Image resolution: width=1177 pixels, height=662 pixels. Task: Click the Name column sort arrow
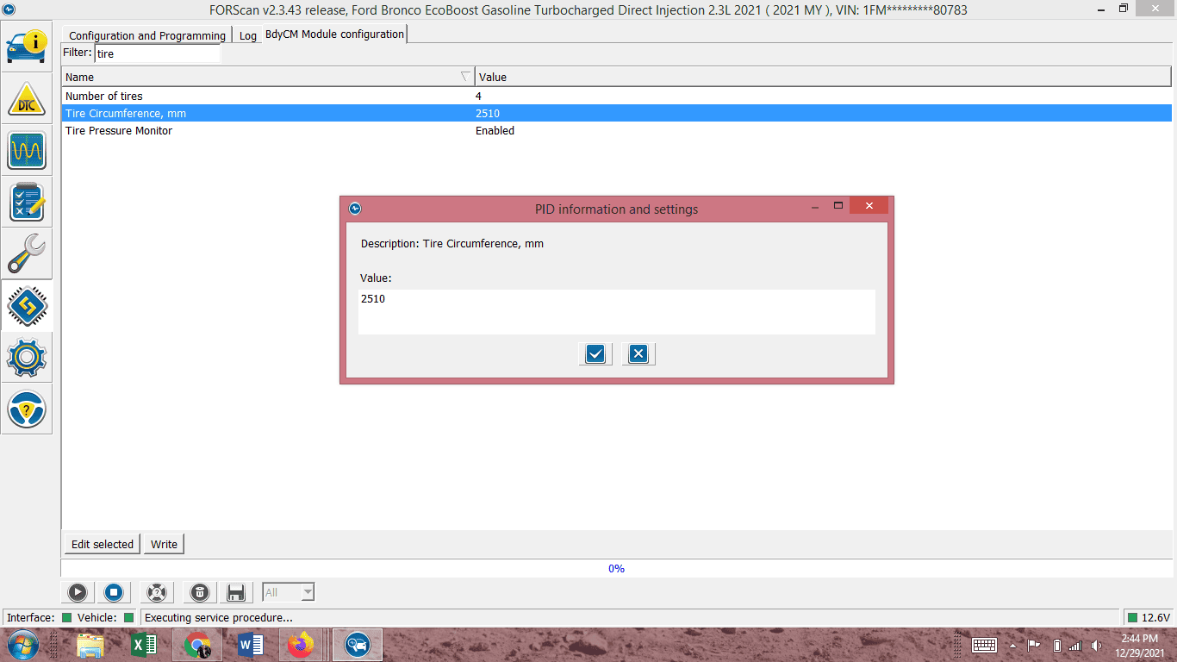[x=465, y=77]
